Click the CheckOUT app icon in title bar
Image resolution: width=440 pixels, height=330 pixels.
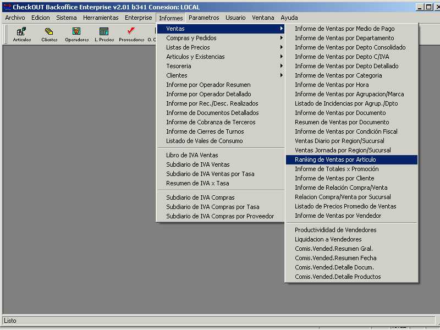tap(7, 7)
